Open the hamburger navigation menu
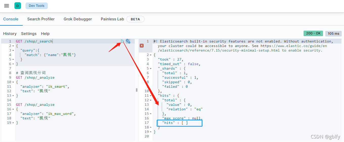Screen dimensions: 344x142 [7, 6]
